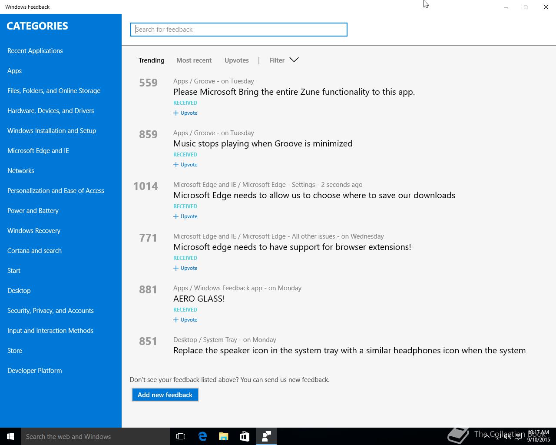Click the 1014 vote count
The image size is (556, 445).
pyautogui.click(x=146, y=186)
